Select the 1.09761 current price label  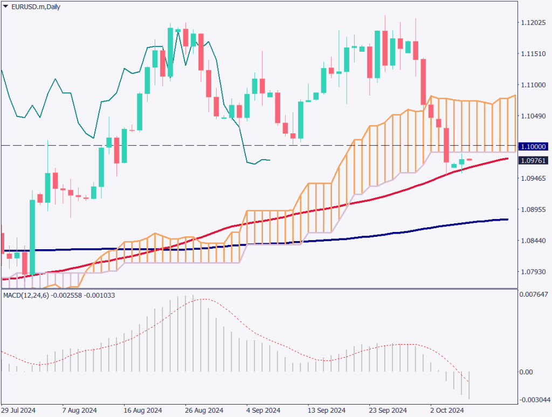[533, 160]
